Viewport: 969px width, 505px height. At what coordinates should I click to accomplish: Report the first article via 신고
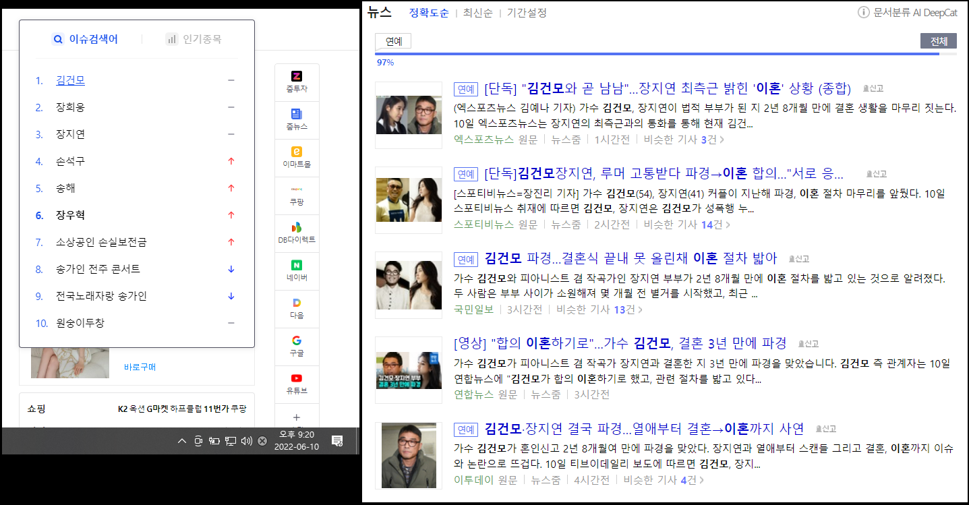873,88
